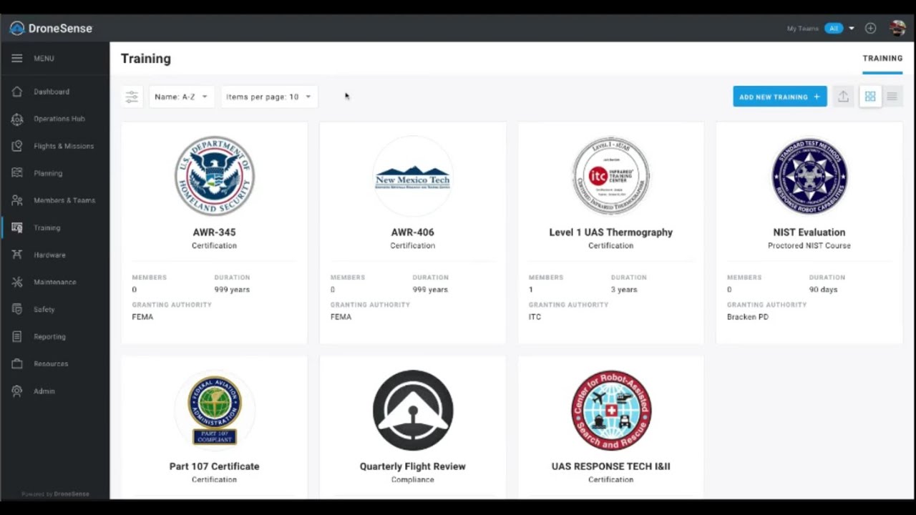916x515 pixels.
Task: Click the Reporting sidebar icon
Action: [x=17, y=336]
